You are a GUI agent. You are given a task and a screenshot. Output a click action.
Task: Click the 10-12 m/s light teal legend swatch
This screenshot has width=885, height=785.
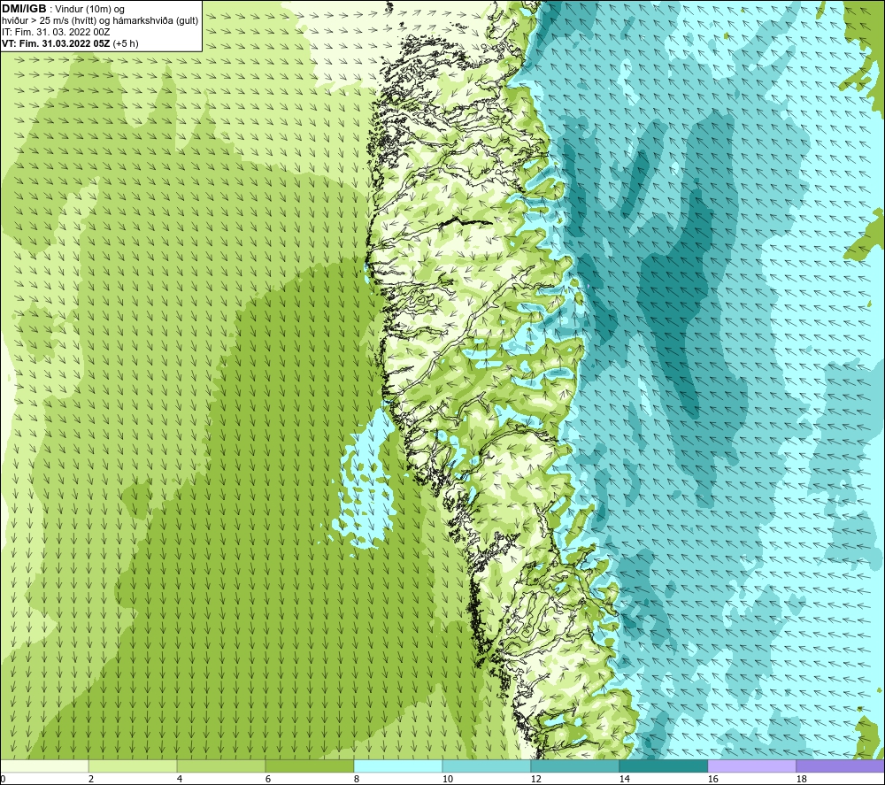(x=486, y=766)
